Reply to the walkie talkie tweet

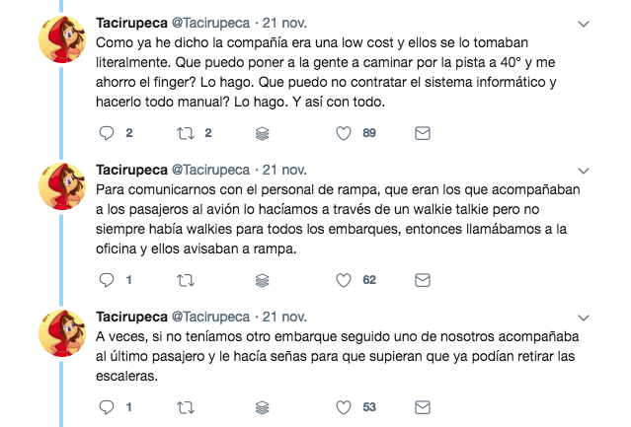pyautogui.click(x=107, y=280)
